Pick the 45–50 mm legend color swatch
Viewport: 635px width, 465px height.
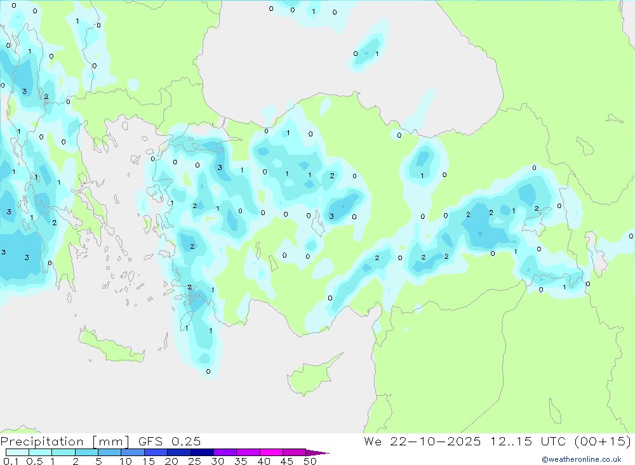coord(295,452)
